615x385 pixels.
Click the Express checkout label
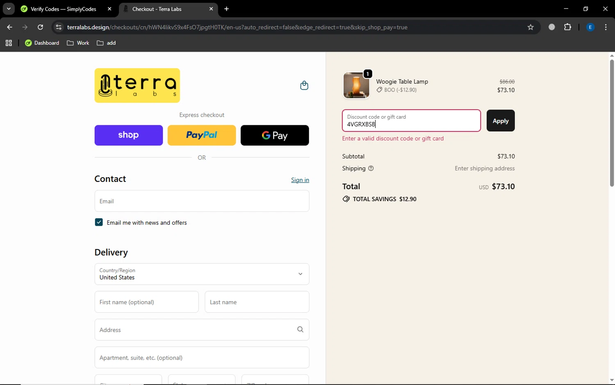202,115
